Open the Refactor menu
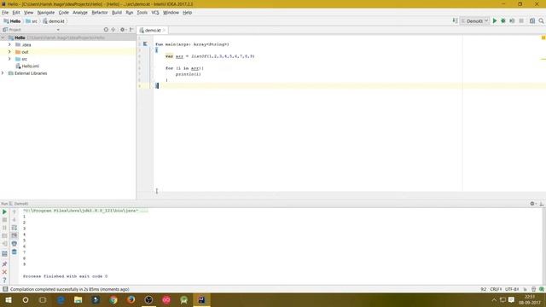The width and height of the screenshot is (546, 307). point(100,13)
